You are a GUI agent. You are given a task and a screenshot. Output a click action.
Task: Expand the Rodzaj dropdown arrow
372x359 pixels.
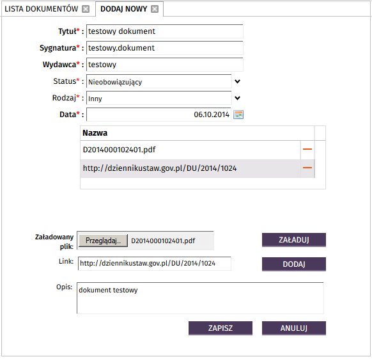click(x=238, y=98)
